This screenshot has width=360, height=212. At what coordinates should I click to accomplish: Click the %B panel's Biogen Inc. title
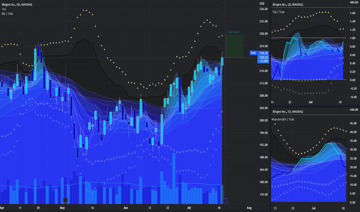pyautogui.click(x=288, y=5)
